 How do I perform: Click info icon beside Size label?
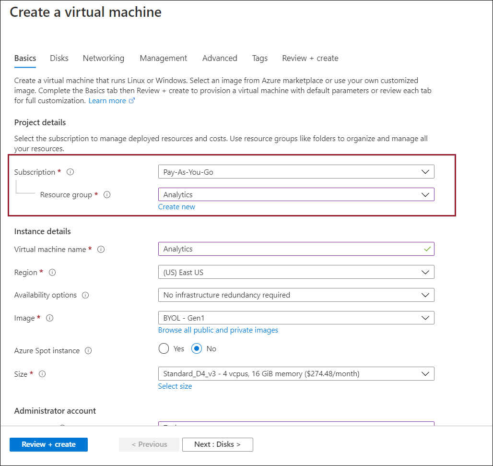tap(42, 374)
